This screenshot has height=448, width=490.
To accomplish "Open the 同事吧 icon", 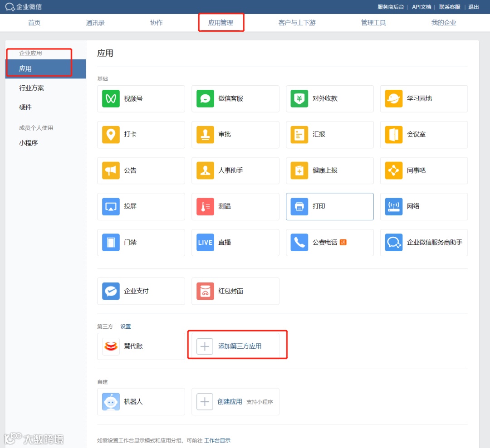I will [393, 170].
